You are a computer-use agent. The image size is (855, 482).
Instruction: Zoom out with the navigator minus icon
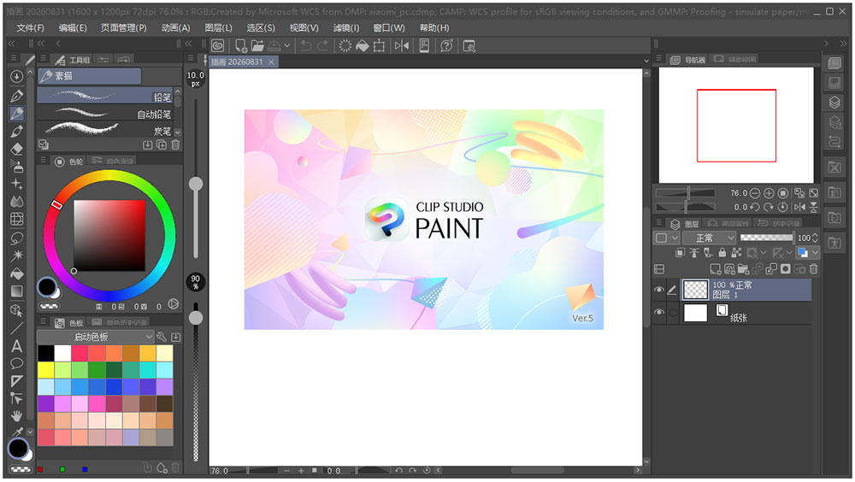(755, 193)
